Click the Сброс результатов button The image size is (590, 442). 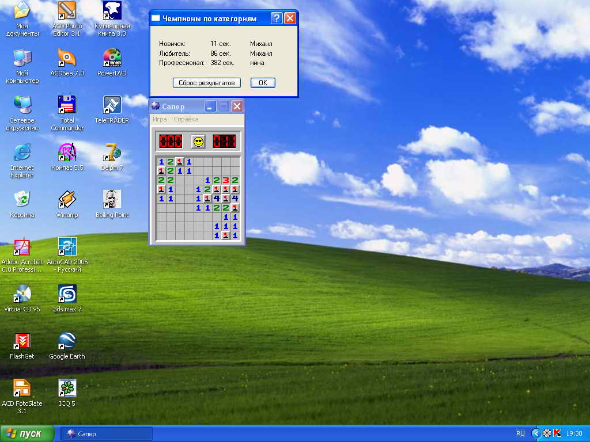pos(207,83)
